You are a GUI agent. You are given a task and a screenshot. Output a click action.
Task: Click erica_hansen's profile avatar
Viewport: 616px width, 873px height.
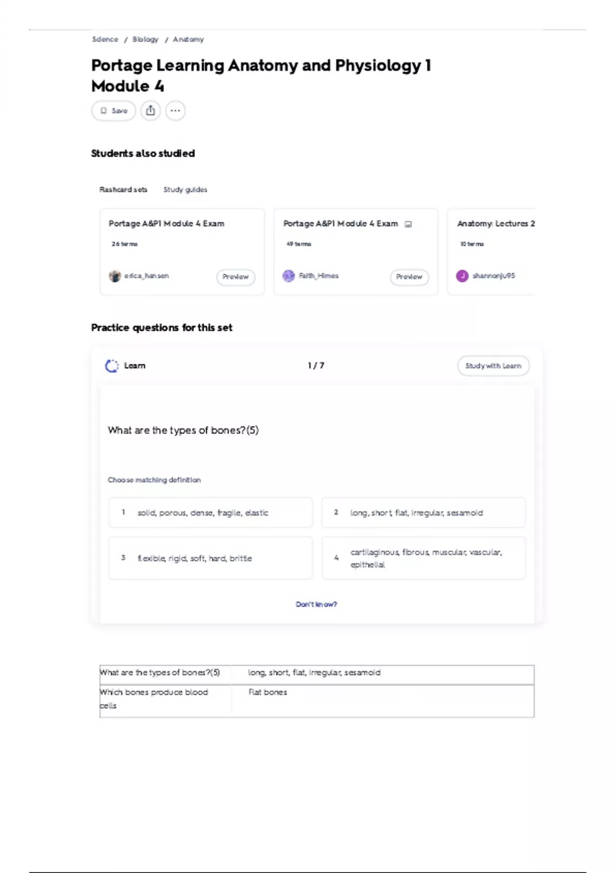click(x=114, y=276)
